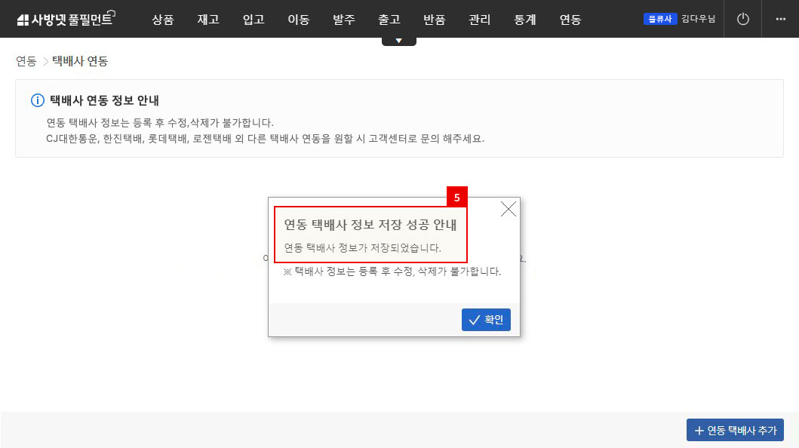Switch to the 재고 menu
The image size is (799, 448).
(208, 20)
